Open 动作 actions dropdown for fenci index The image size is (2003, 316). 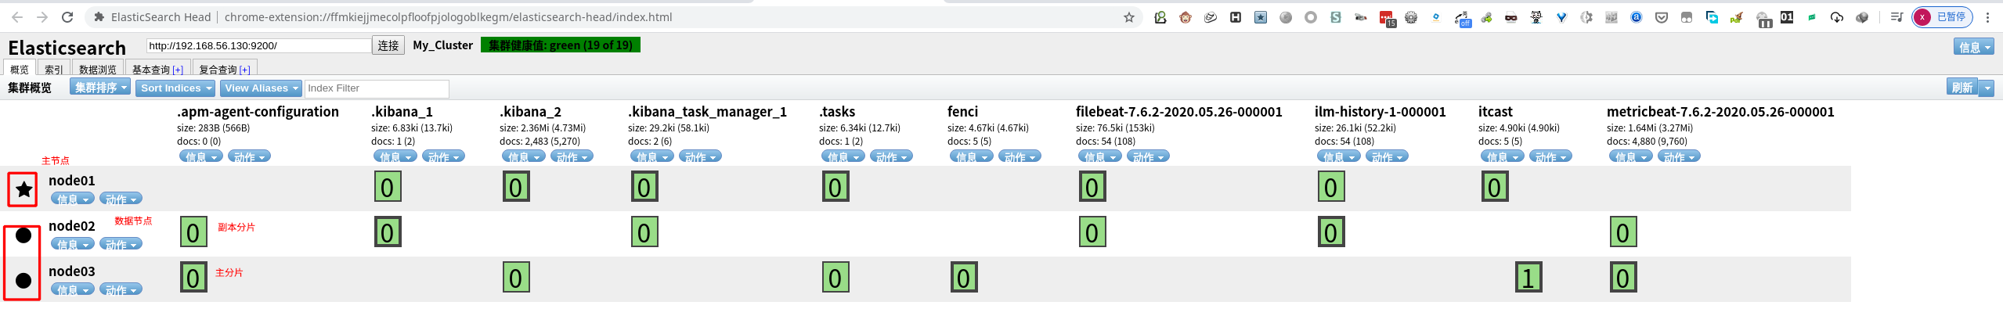coord(1020,156)
